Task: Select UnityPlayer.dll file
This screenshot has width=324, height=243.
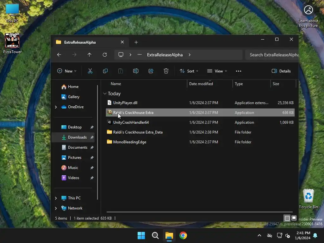Action: click(200, 103)
